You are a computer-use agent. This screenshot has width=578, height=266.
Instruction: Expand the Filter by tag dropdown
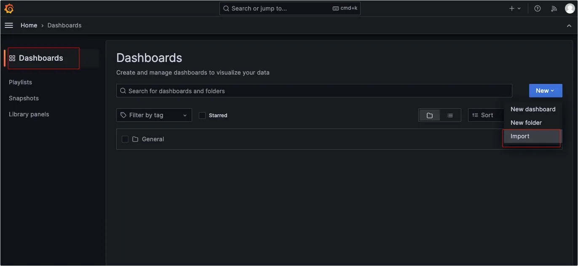(x=154, y=115)
